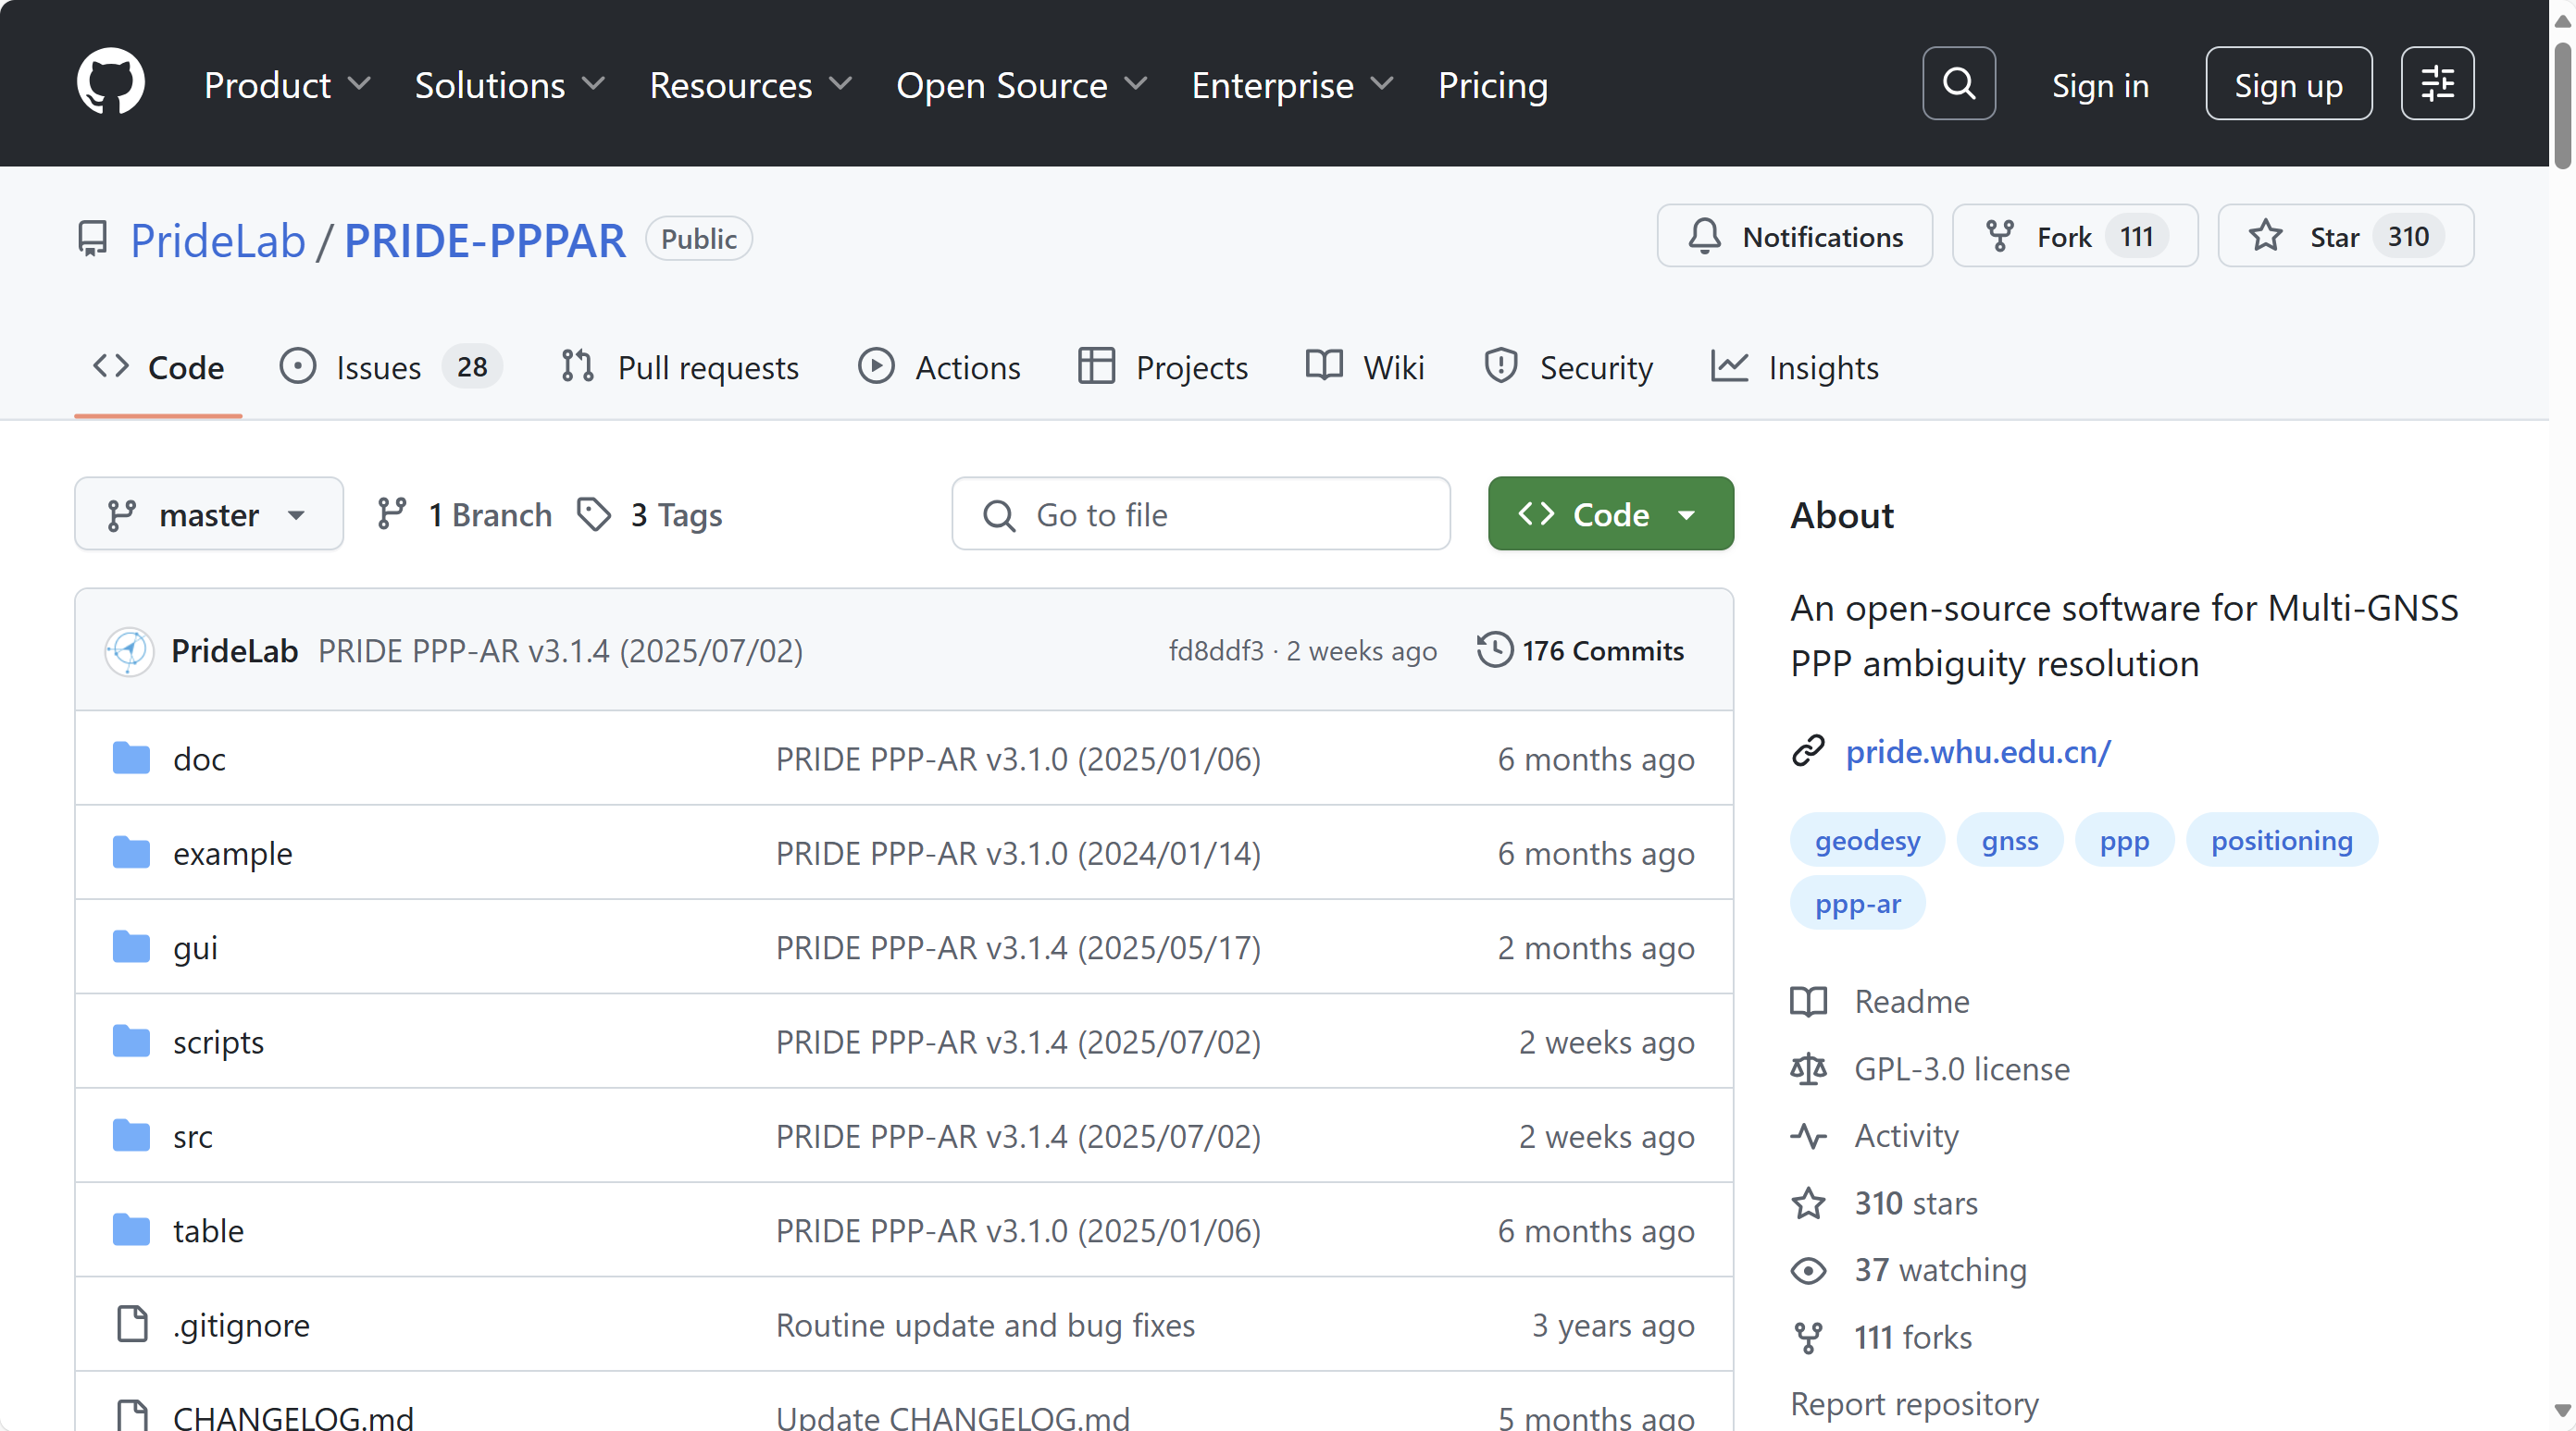Click the GitHub logo icon
This screenshot has width=2576, height=1431.
coord(111,83)
